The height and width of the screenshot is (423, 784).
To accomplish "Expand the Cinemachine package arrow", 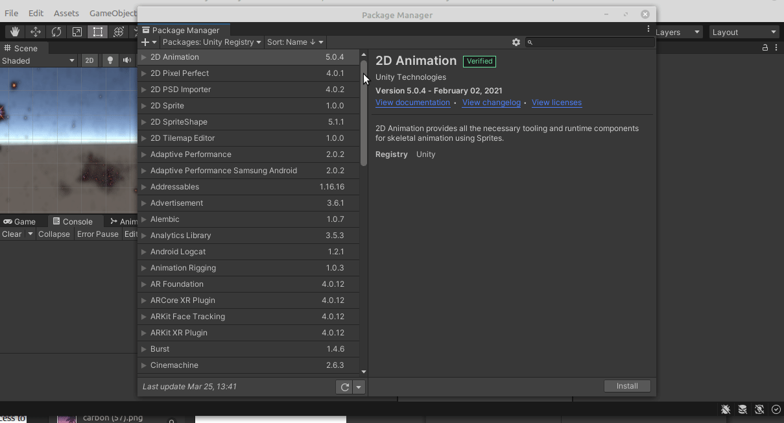I will (x=143, y=365).
